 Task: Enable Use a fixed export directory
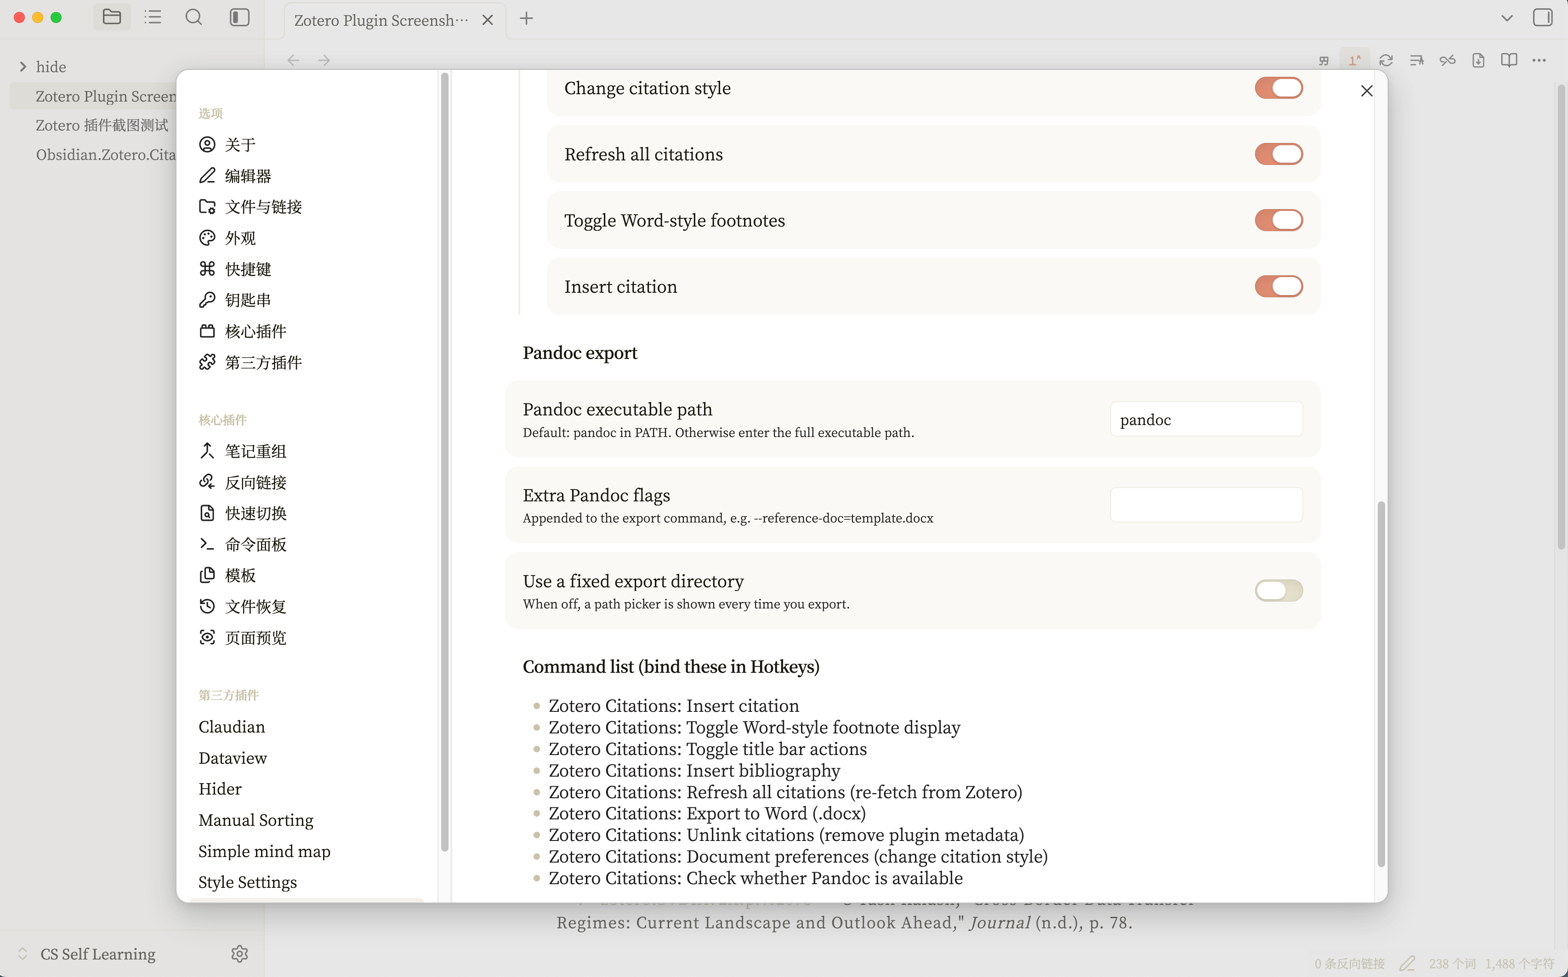(x=1278, y=591)
